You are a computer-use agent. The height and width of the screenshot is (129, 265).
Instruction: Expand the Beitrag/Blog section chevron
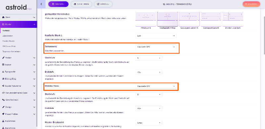click(34, 79)
